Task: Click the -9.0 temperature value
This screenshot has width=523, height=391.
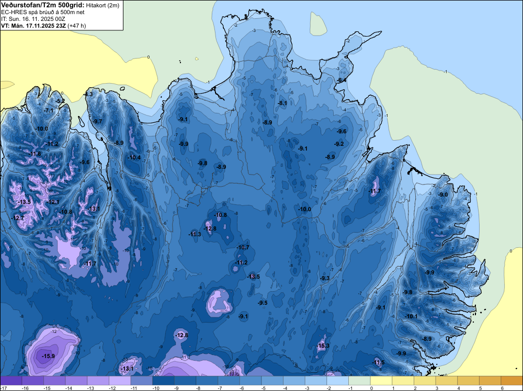Action: (444, 194)
